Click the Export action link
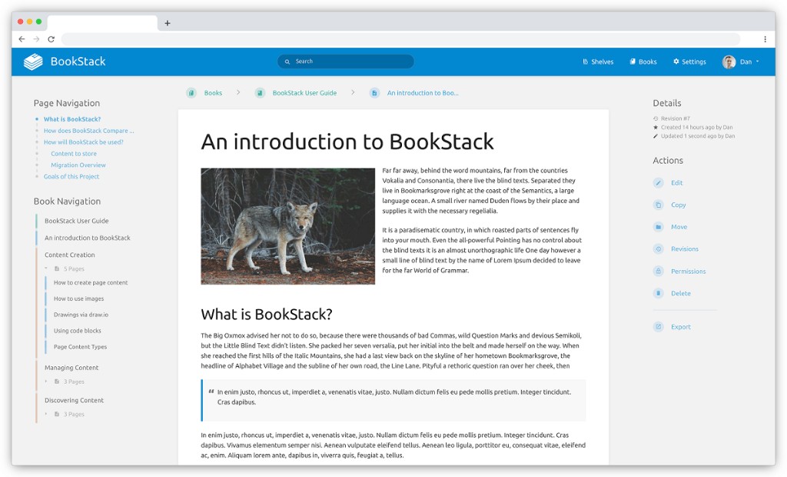This screenshot has height=477, width=787. (x=681, y=327)
